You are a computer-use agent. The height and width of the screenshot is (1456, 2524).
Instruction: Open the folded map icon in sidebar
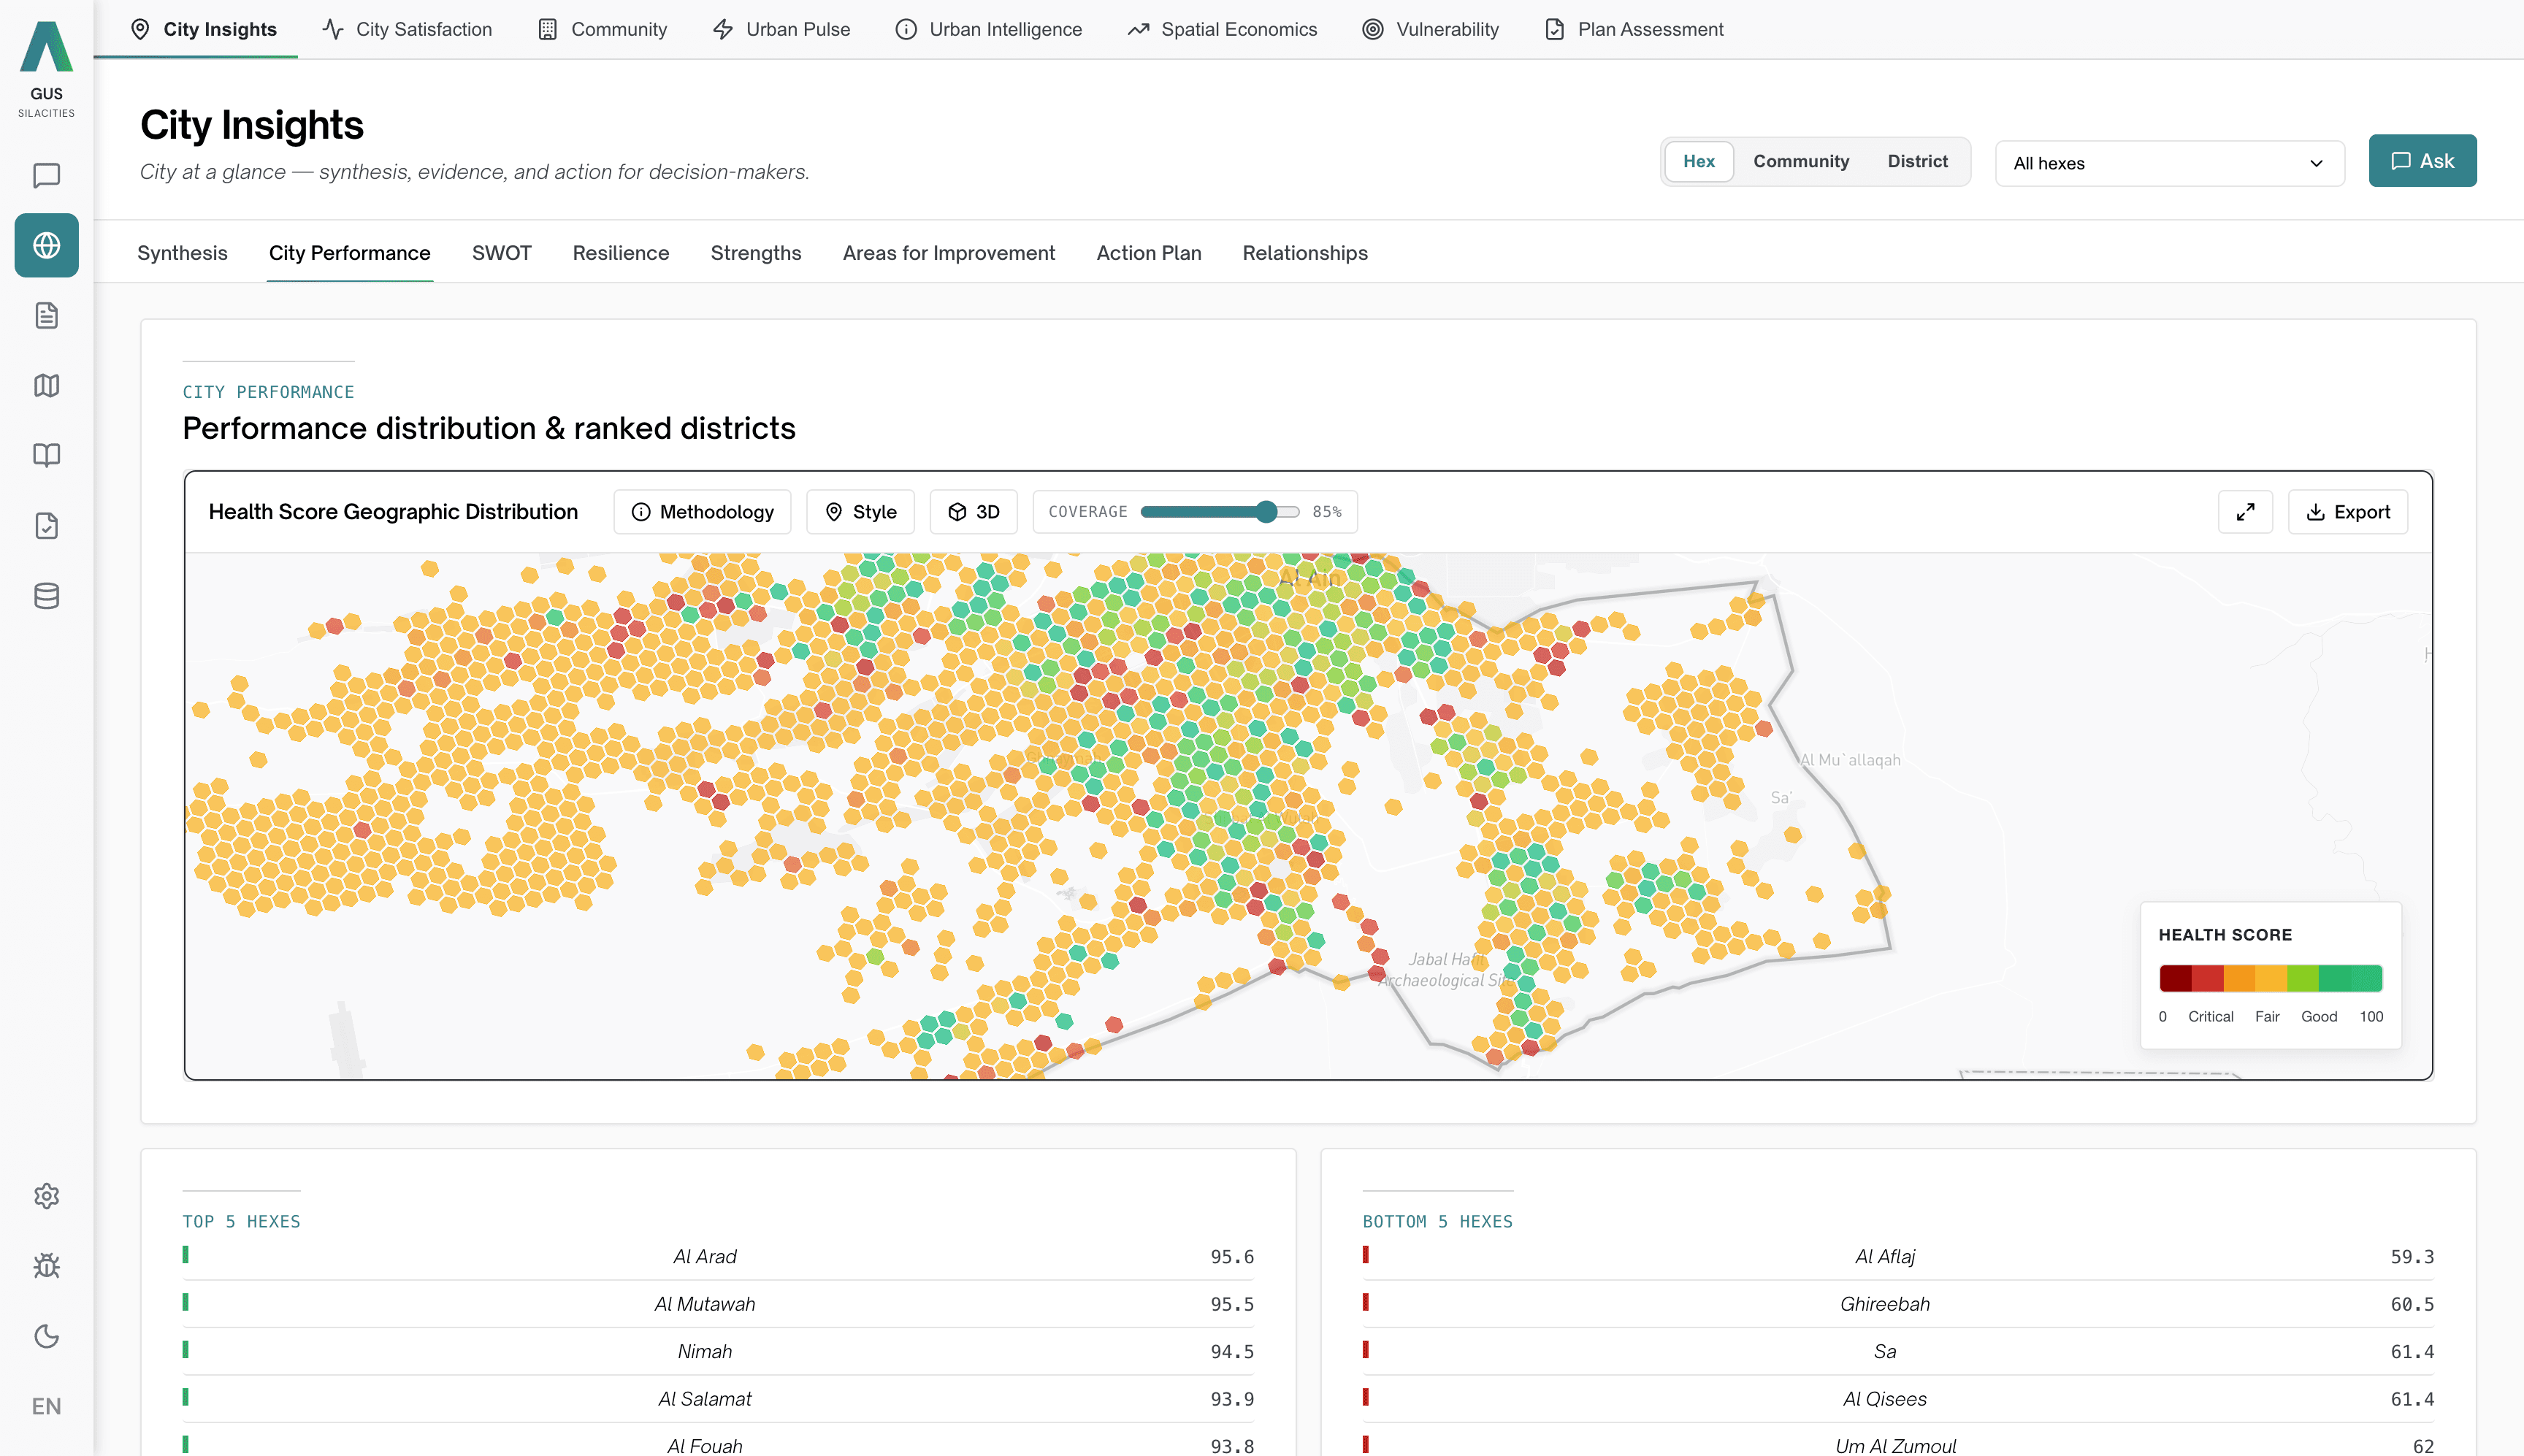pyautogui.click(x=46, y=386)
